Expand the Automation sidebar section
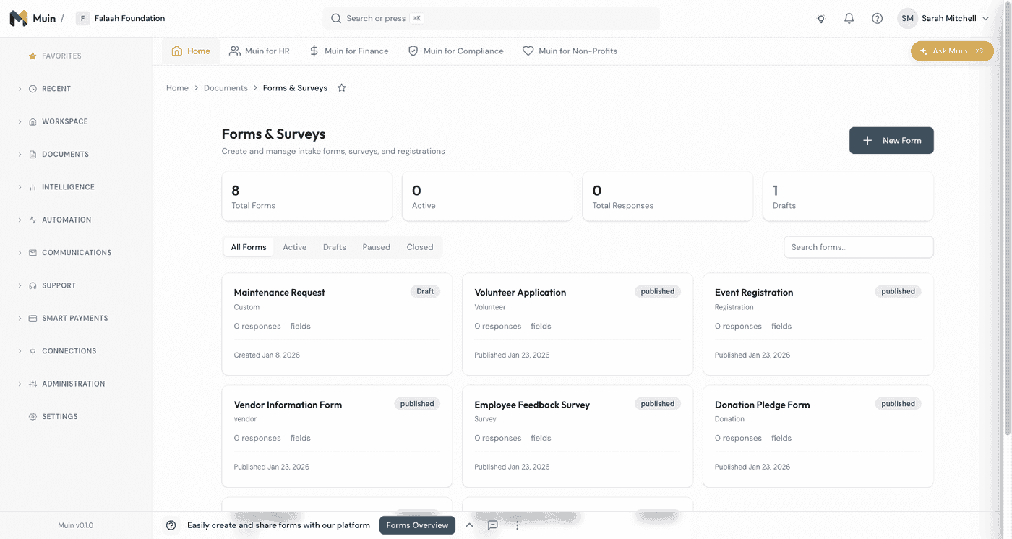 coord(66,220)
